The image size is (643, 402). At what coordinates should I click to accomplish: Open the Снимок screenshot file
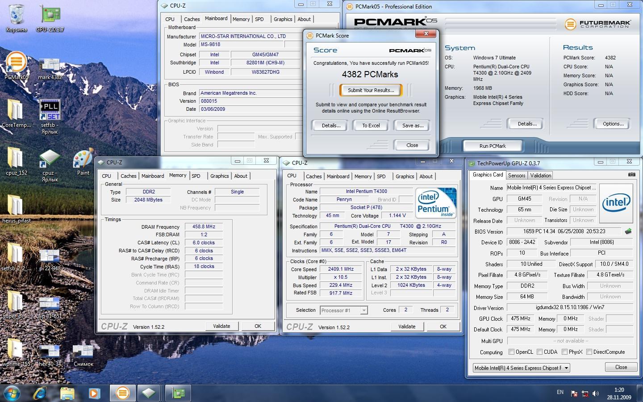coord(83,356)
